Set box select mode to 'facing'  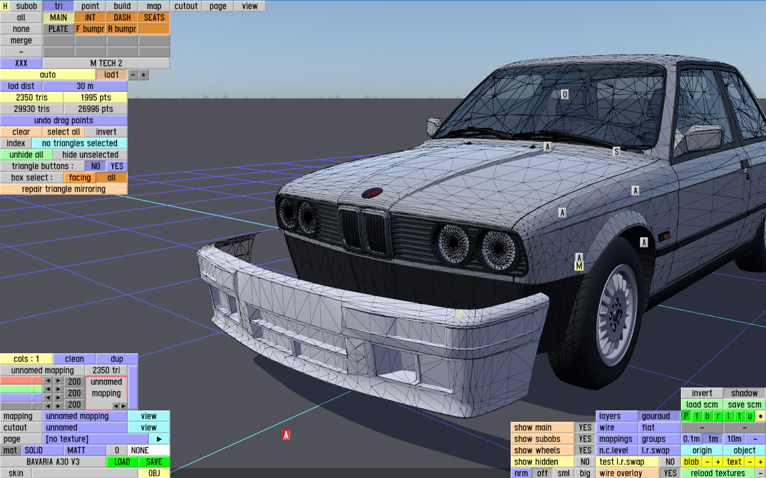(80, 178)
